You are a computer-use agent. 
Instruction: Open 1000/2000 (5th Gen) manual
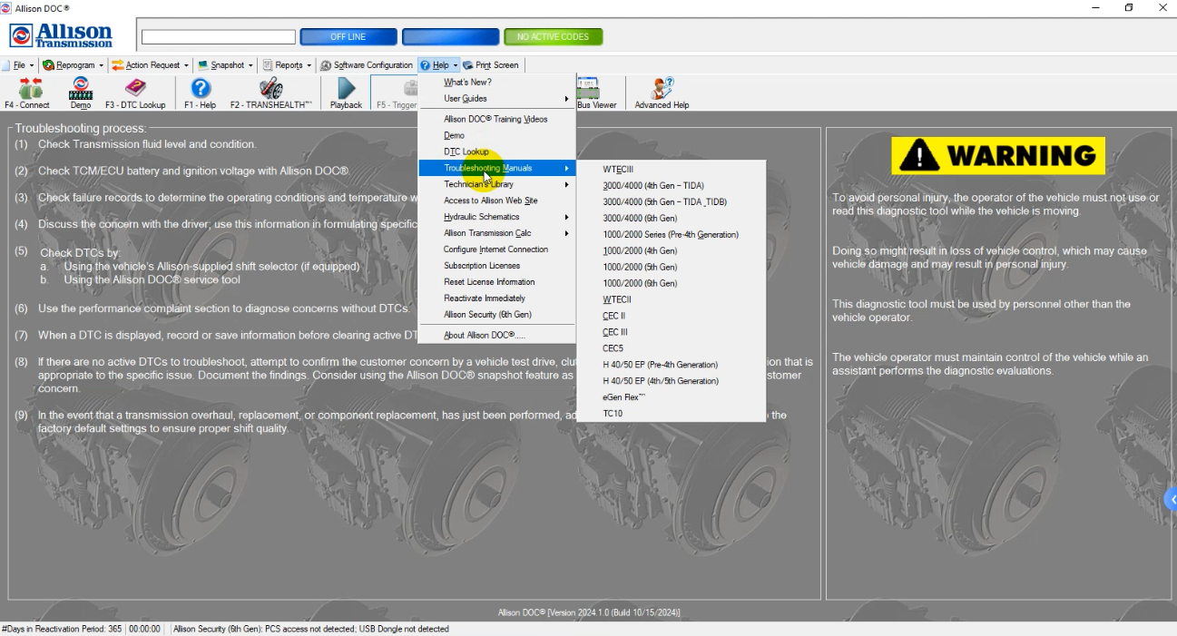coord(672,268)
